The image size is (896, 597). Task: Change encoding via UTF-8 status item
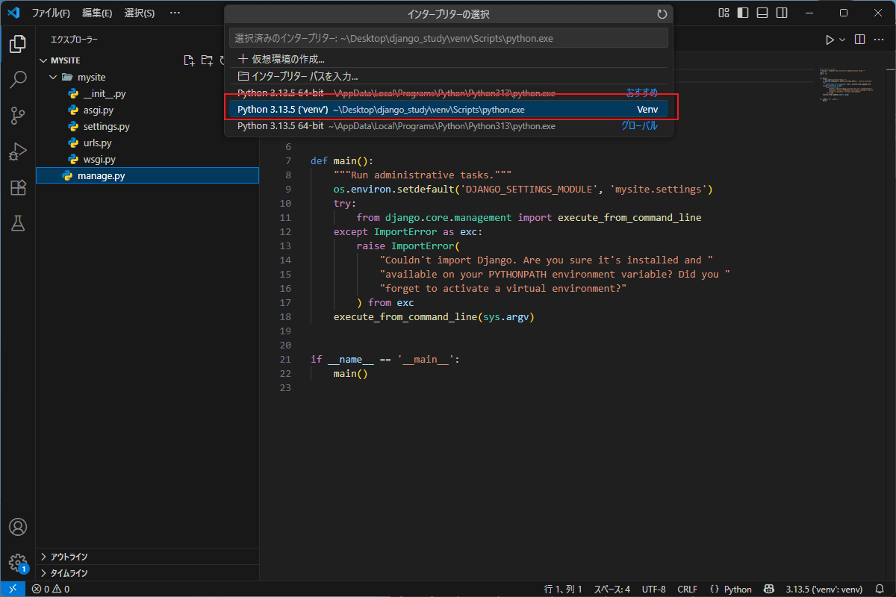coord(653,589)
